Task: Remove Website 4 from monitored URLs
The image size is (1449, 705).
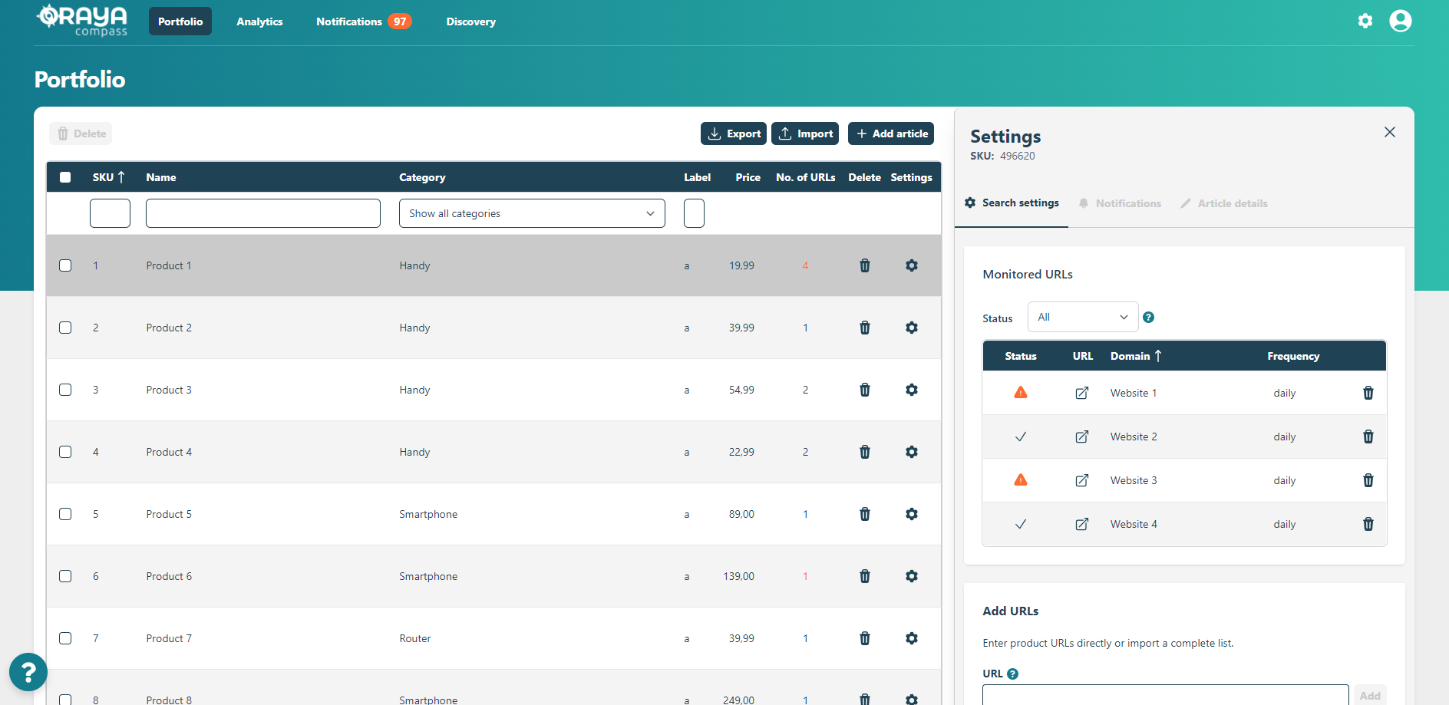Action: tap(1368, 524)
